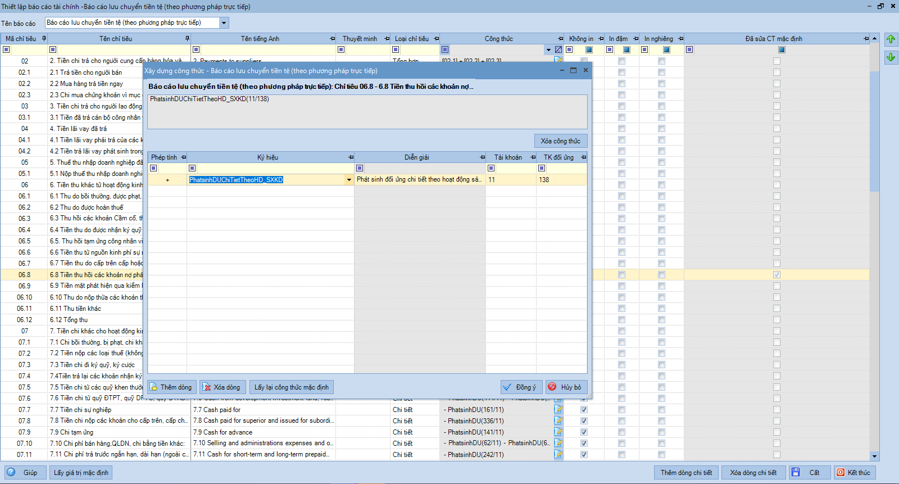Toggle the Không in filter-row checkbox
The image size is (899, 484).
point(589,49)
